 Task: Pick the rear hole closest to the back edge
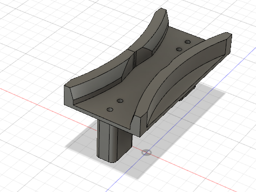(187, 42)
